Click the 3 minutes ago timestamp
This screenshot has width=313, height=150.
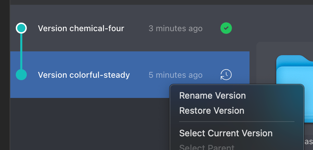(x=175, y=28)
